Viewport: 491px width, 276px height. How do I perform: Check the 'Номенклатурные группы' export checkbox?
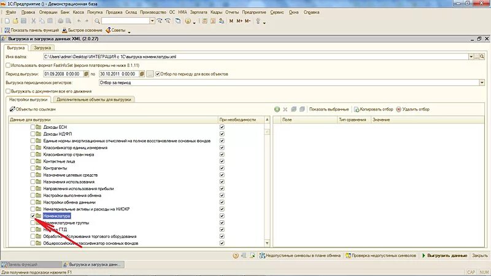point(33,223)
